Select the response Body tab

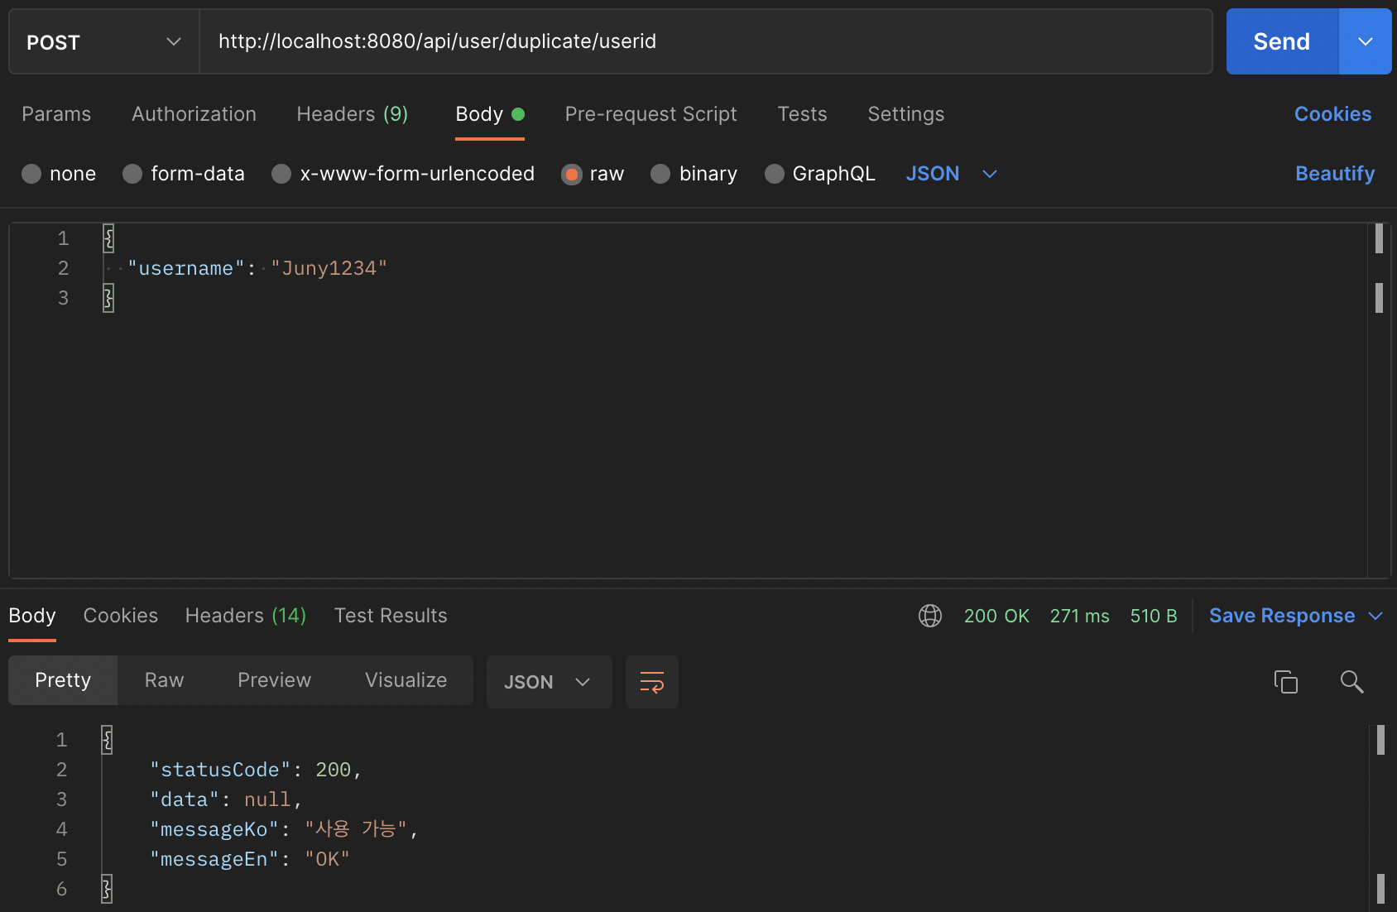32,616
